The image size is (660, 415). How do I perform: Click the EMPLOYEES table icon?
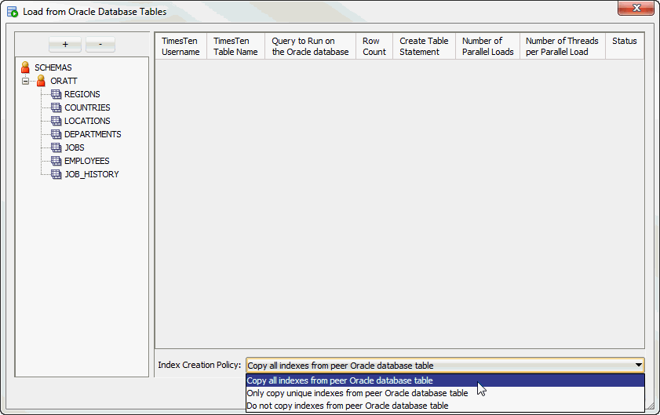pos(56,161)
